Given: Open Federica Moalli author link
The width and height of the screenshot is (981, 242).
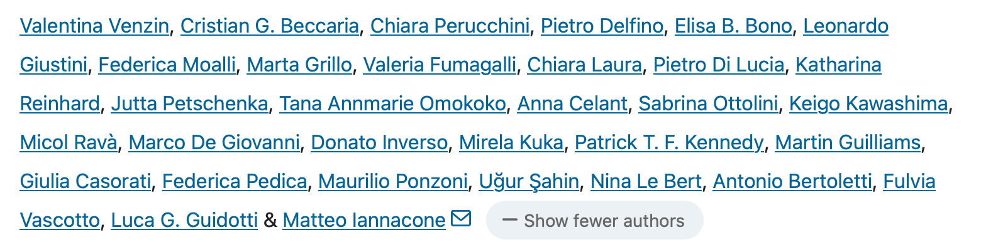Looking at the screenshot, I should [167, 65].
